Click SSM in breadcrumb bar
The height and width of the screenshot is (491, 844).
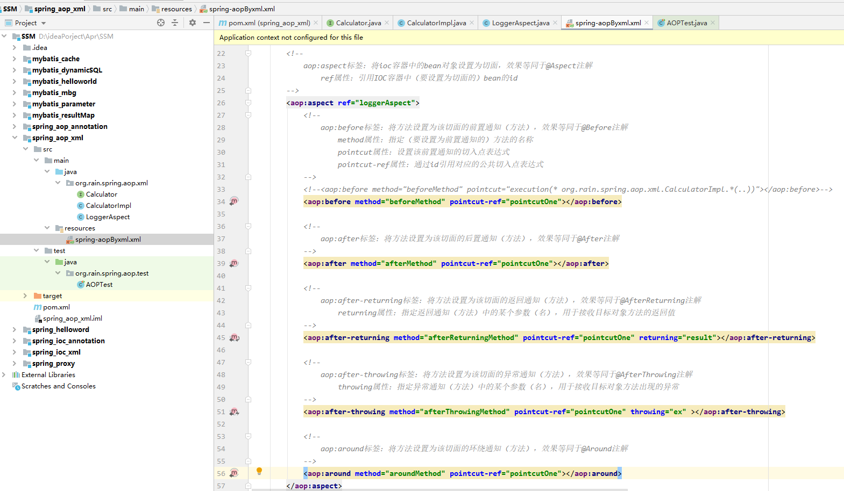click(x=10, y=9)
